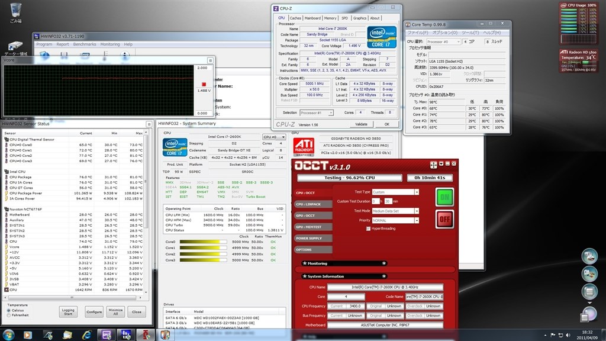Click the Logging Start button
The image size is (606, 341).
[x=68, y=311]
